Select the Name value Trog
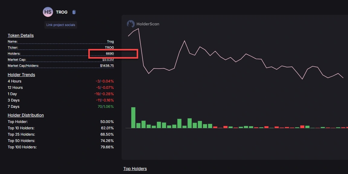The image size is (348, 174). tap(110, 41)
